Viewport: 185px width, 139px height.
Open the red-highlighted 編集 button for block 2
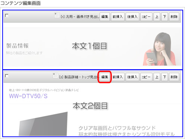105,77
